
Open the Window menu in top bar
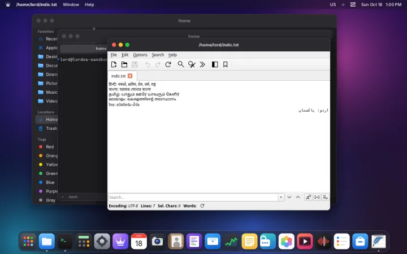(71, 5)
